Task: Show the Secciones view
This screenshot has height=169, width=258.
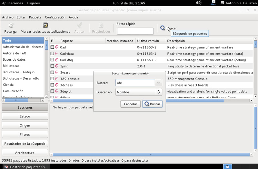Action: click(25, 107)
